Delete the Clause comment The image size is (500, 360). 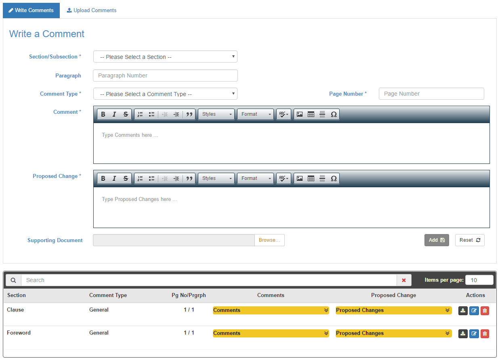click(485, 310)
